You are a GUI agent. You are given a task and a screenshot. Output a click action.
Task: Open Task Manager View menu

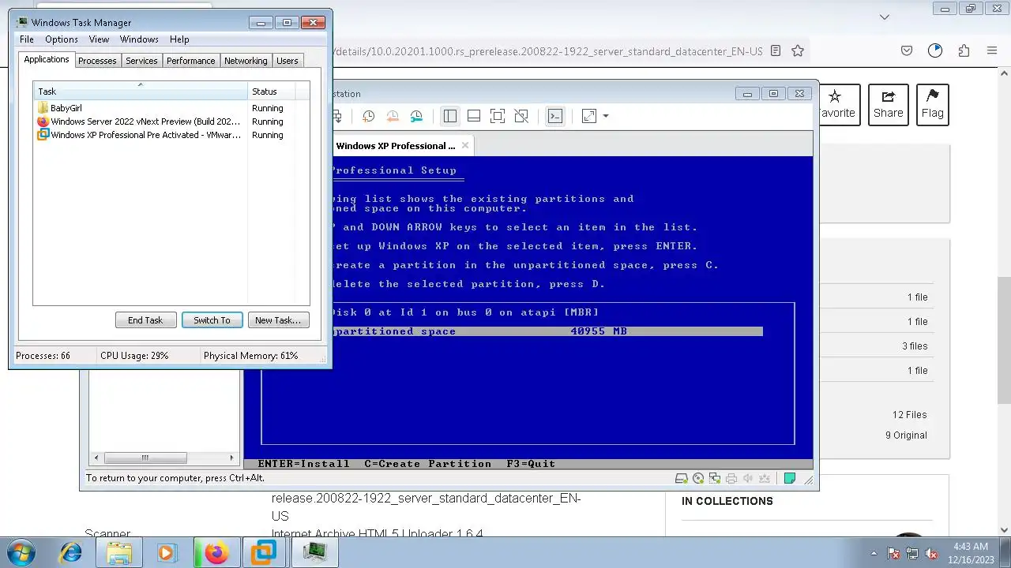(99, 39)
